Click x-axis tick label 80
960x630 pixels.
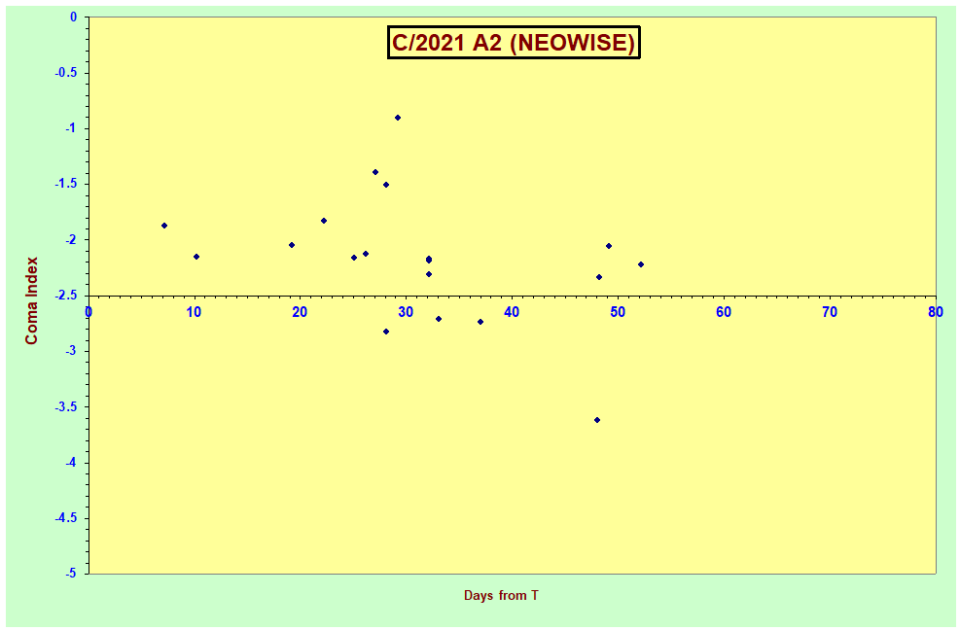point(935,312)
